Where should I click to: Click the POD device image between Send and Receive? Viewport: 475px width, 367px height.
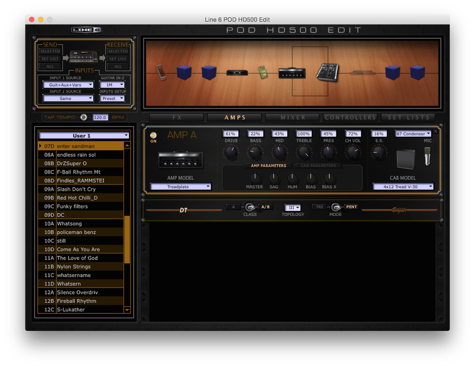pos(84,57)
